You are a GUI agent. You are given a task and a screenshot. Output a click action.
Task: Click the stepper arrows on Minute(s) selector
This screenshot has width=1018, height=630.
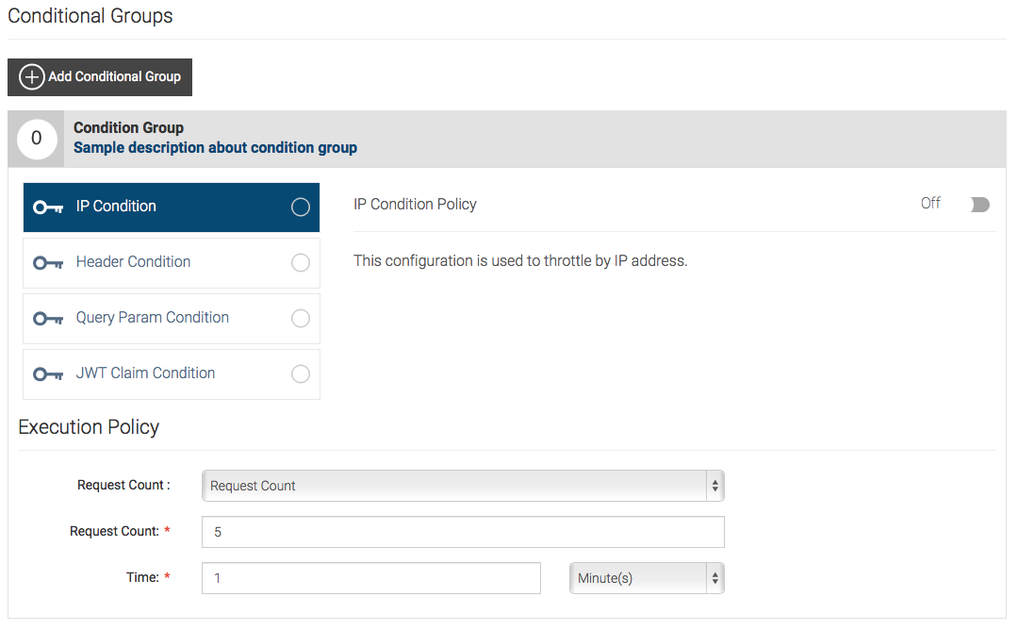pyautogui.click(x=714, y=578)
